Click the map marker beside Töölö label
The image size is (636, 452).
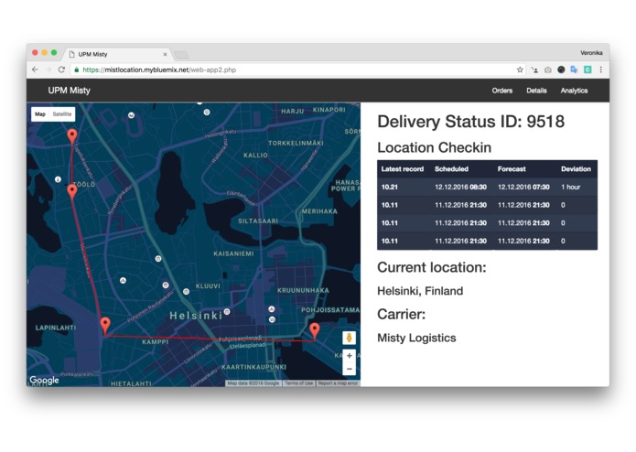[72, 191]
